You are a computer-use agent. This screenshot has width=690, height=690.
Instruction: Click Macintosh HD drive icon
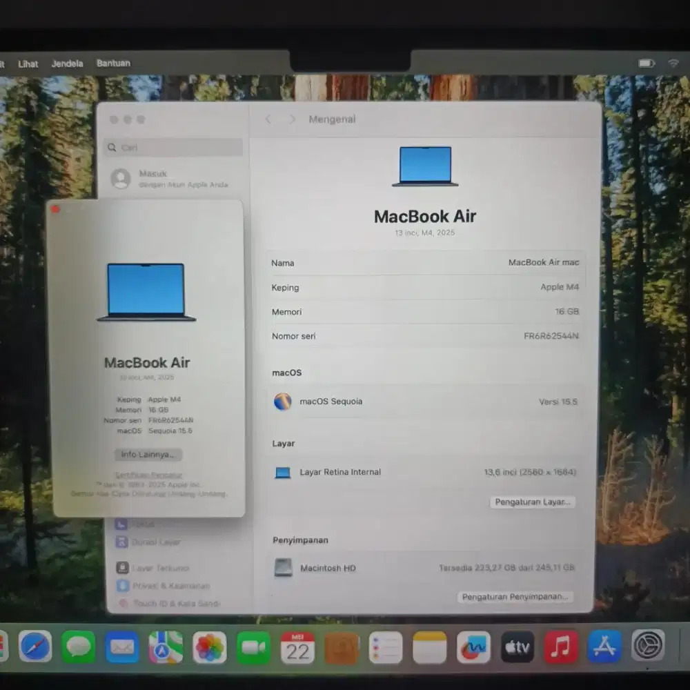tap(283, 568)
